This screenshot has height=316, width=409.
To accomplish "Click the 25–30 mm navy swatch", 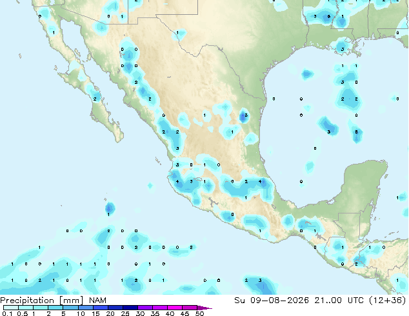I will [x=130, y=308].
